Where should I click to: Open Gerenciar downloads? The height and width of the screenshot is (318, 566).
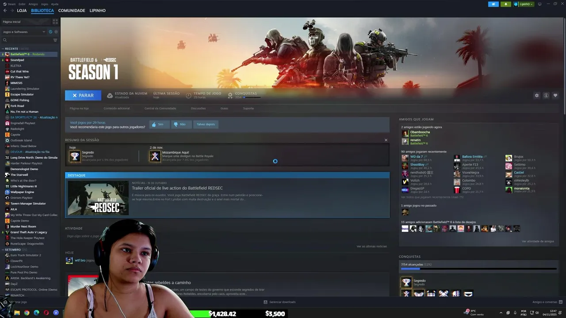point(279,302)
